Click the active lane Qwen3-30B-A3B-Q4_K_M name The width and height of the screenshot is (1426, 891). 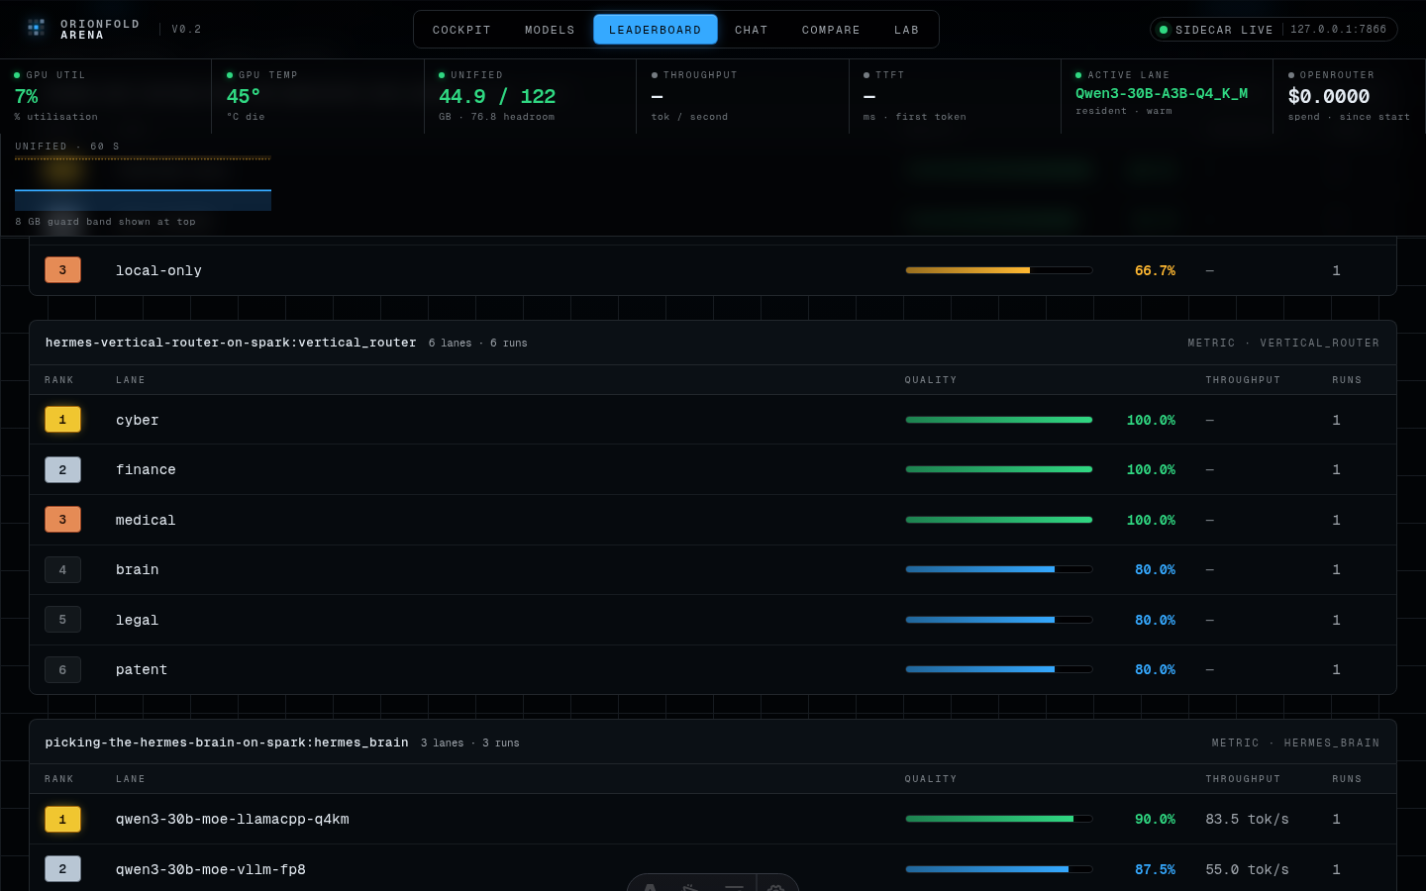click(x=1162, y=93)
